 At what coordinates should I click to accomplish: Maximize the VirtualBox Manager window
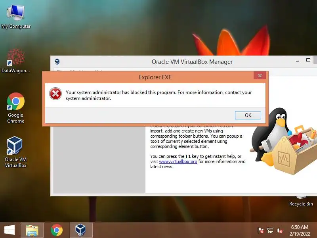tap(308, 60)
